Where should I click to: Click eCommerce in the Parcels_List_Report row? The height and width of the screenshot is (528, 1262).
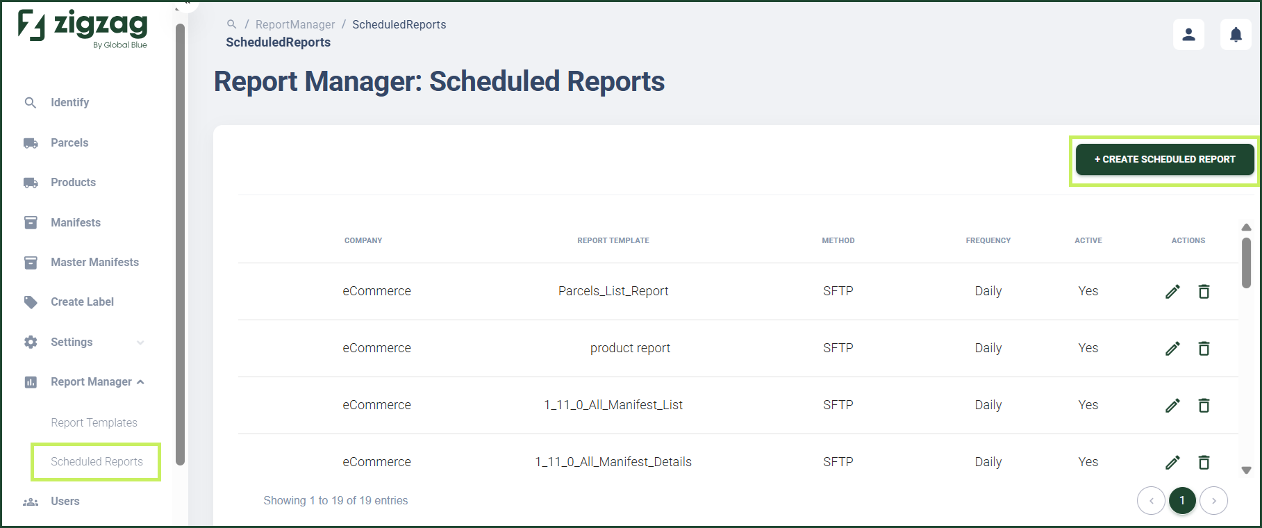tap(376, 291)
